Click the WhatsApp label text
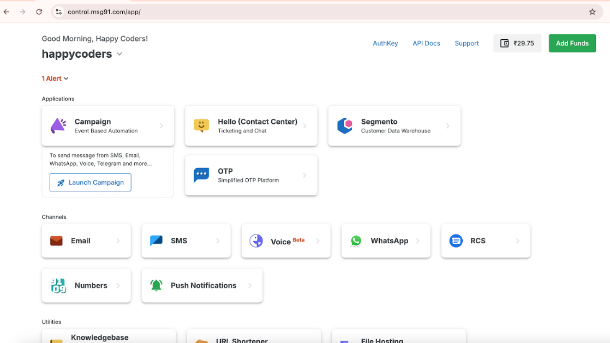The width and height of the screenshot is (610, 343). [x=390, y=240]
